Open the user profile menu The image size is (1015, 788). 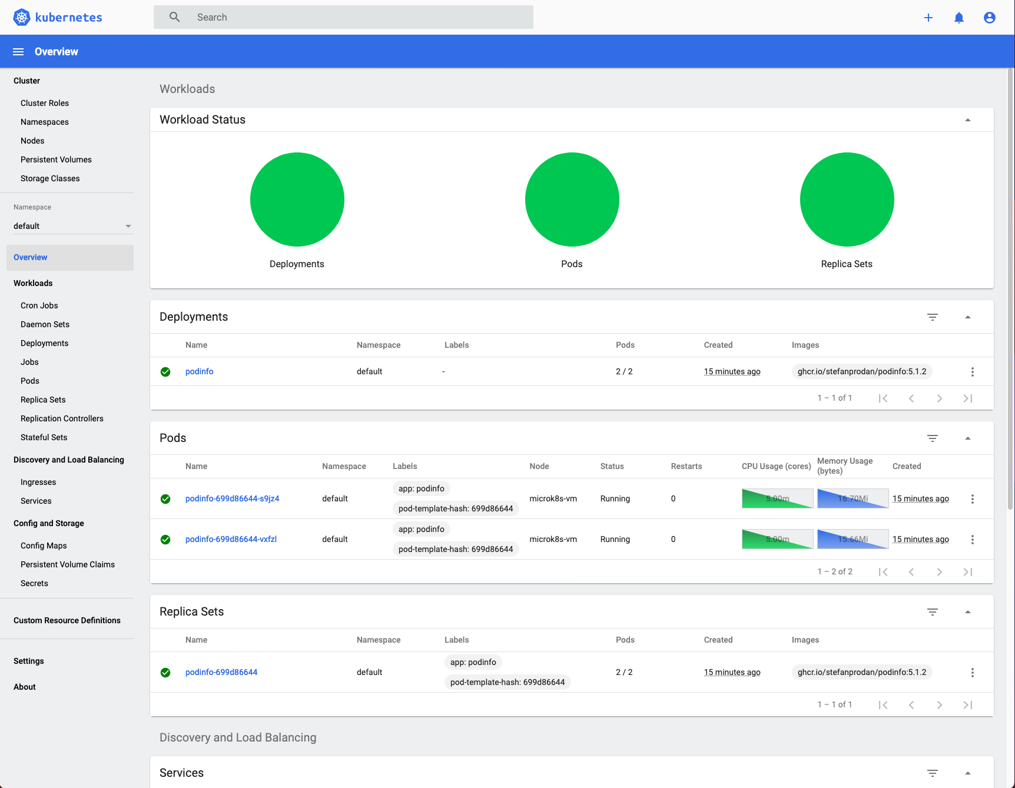[x=990, y=17]
